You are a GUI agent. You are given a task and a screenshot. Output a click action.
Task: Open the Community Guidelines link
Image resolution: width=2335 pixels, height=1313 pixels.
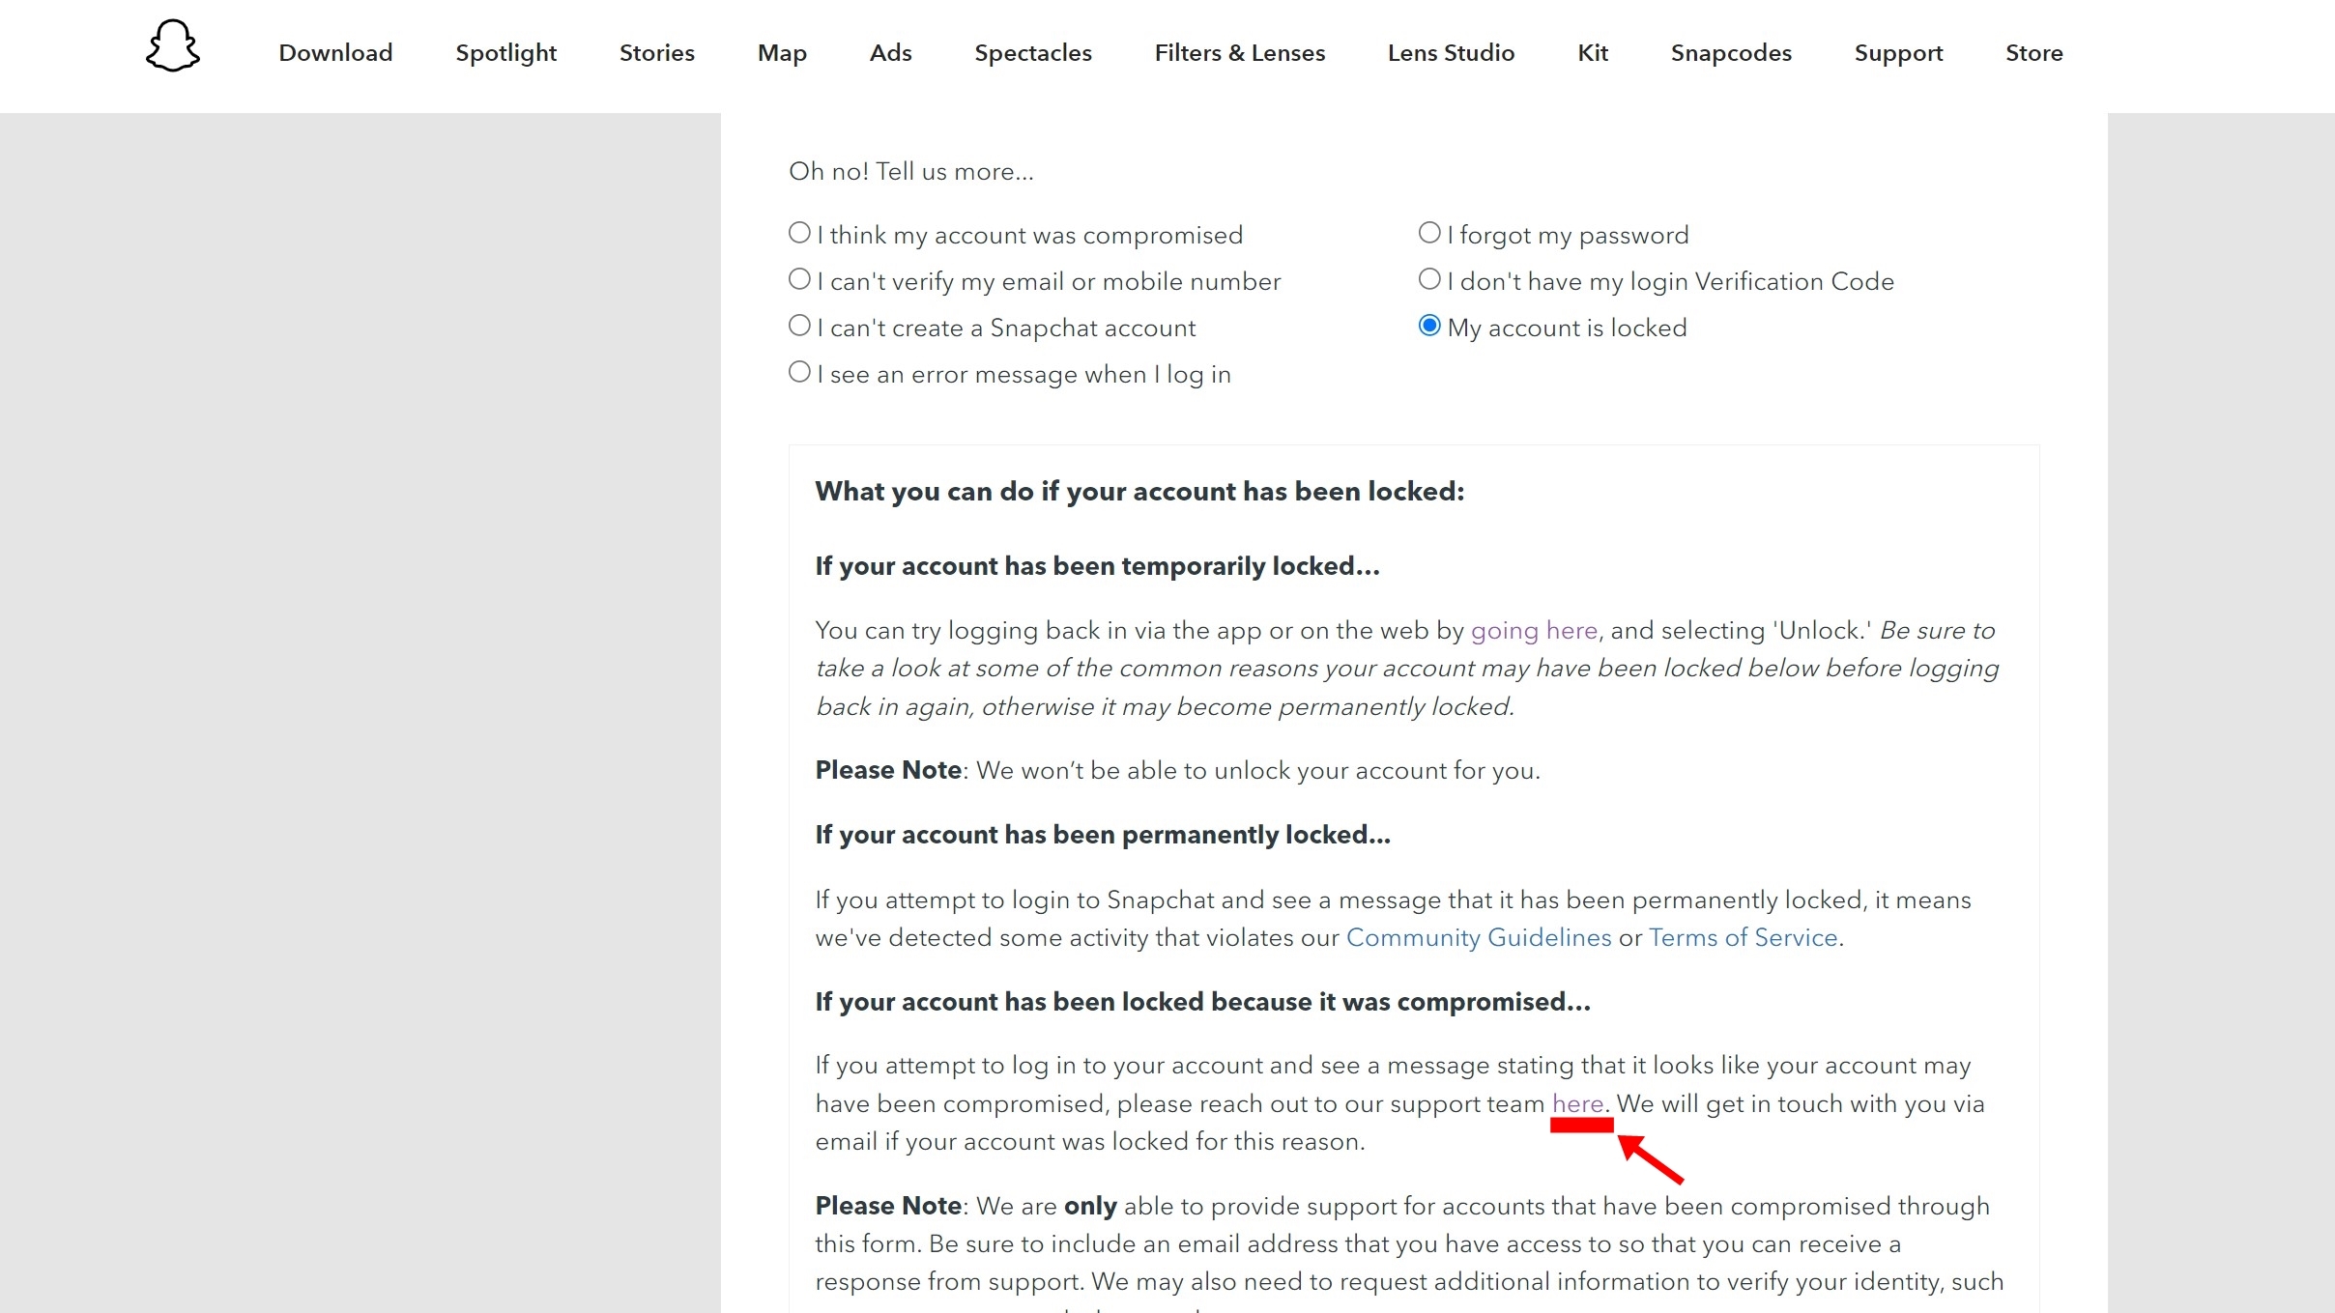click(1478, 937)
